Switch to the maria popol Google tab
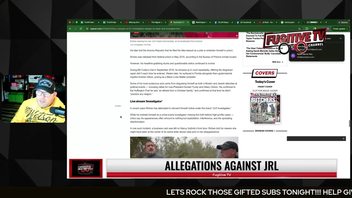Image resolution: width=352 pixels, height=198 pixels. point(290,22)
